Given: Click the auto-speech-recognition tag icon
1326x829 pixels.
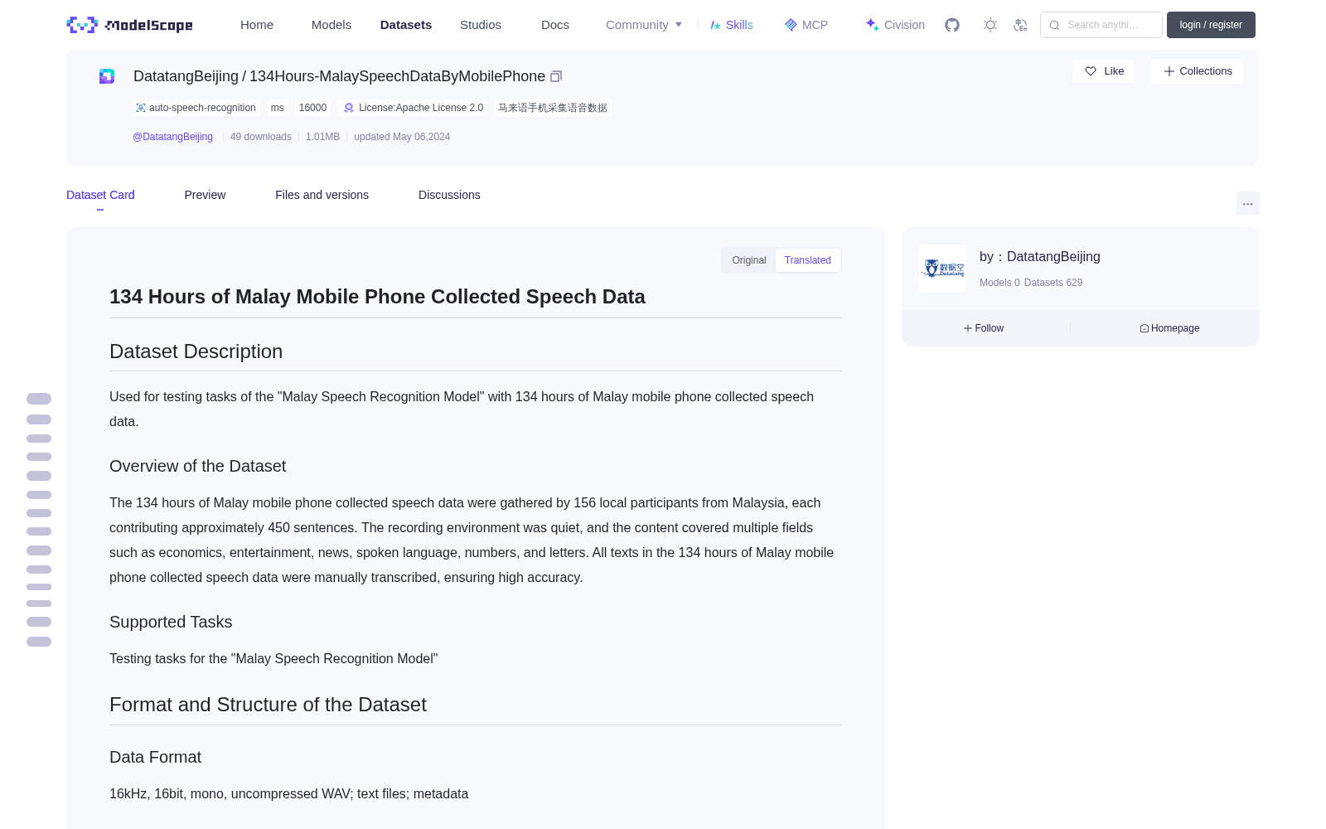Looking at the screenshot, I should [x=141, y=108].
